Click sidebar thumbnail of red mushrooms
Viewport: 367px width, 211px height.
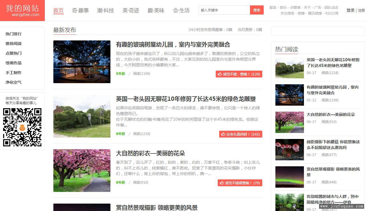tap(290, 150)
